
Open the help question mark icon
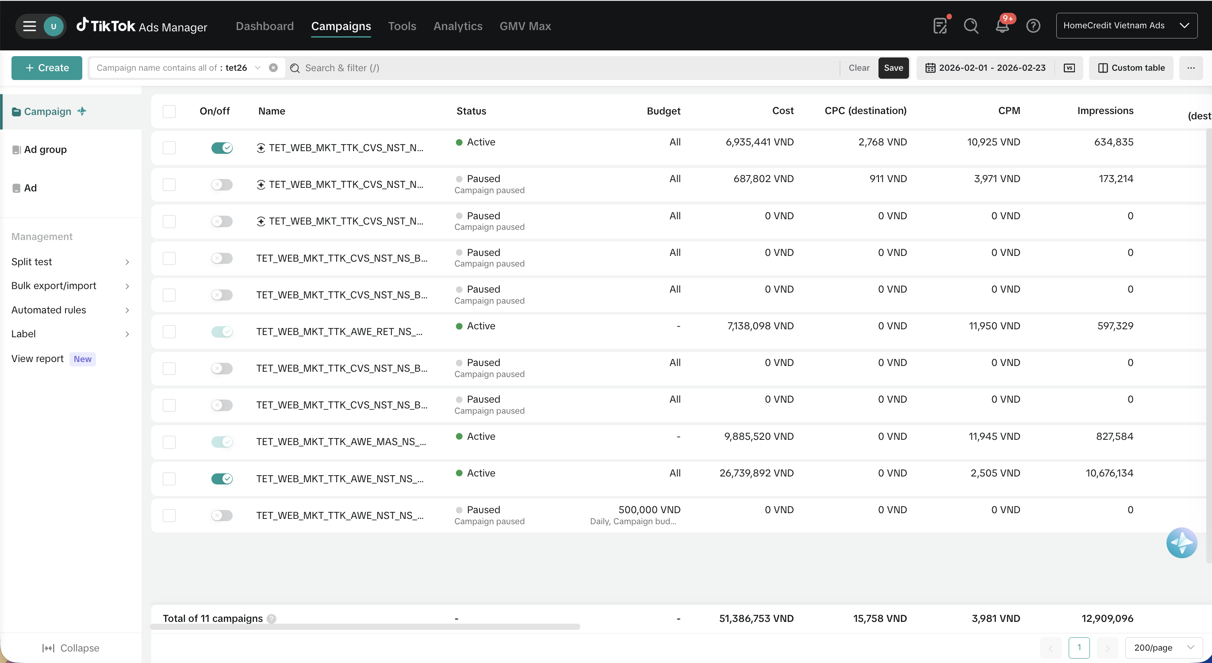click(x=1033, y=26)
